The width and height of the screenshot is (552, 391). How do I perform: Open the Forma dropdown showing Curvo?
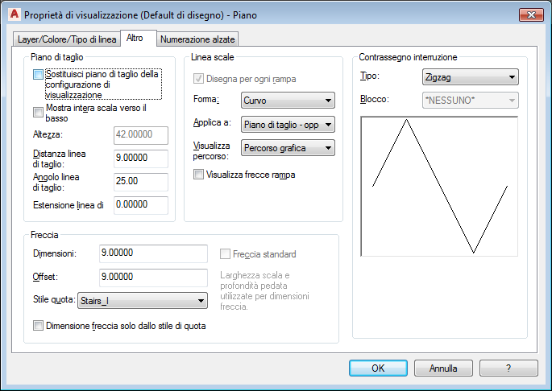coord(288,101)
